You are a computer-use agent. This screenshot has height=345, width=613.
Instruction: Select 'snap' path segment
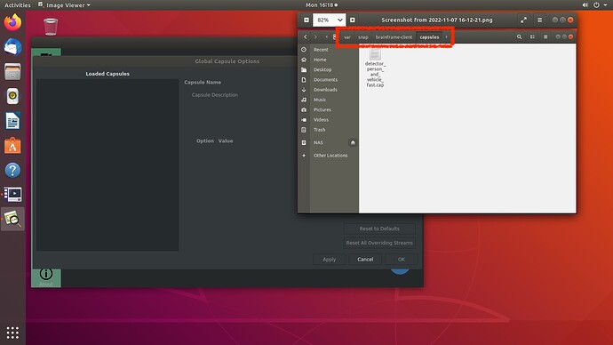coord(363,37)
